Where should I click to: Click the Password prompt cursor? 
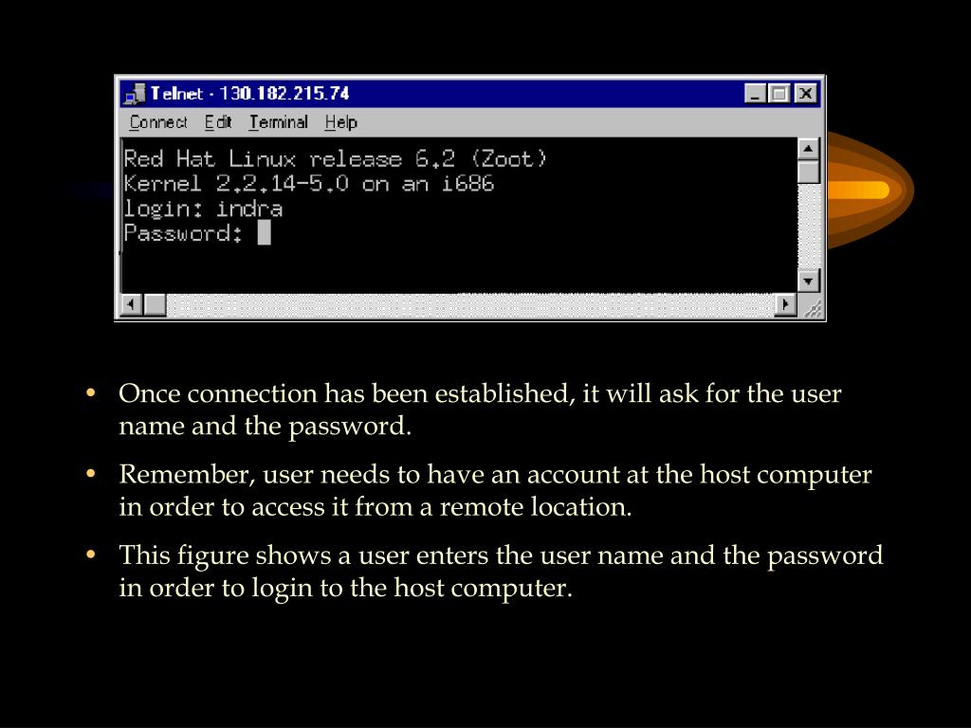pos(264,233)
